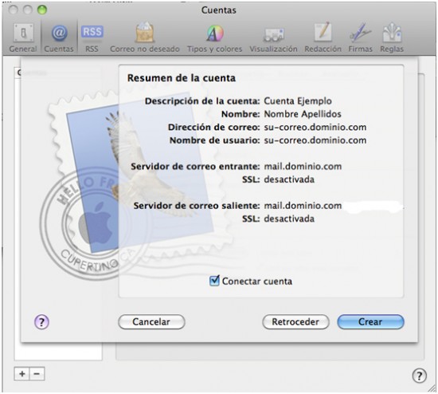
Task: Add a new account with the plus button
Action: point(22,374)
